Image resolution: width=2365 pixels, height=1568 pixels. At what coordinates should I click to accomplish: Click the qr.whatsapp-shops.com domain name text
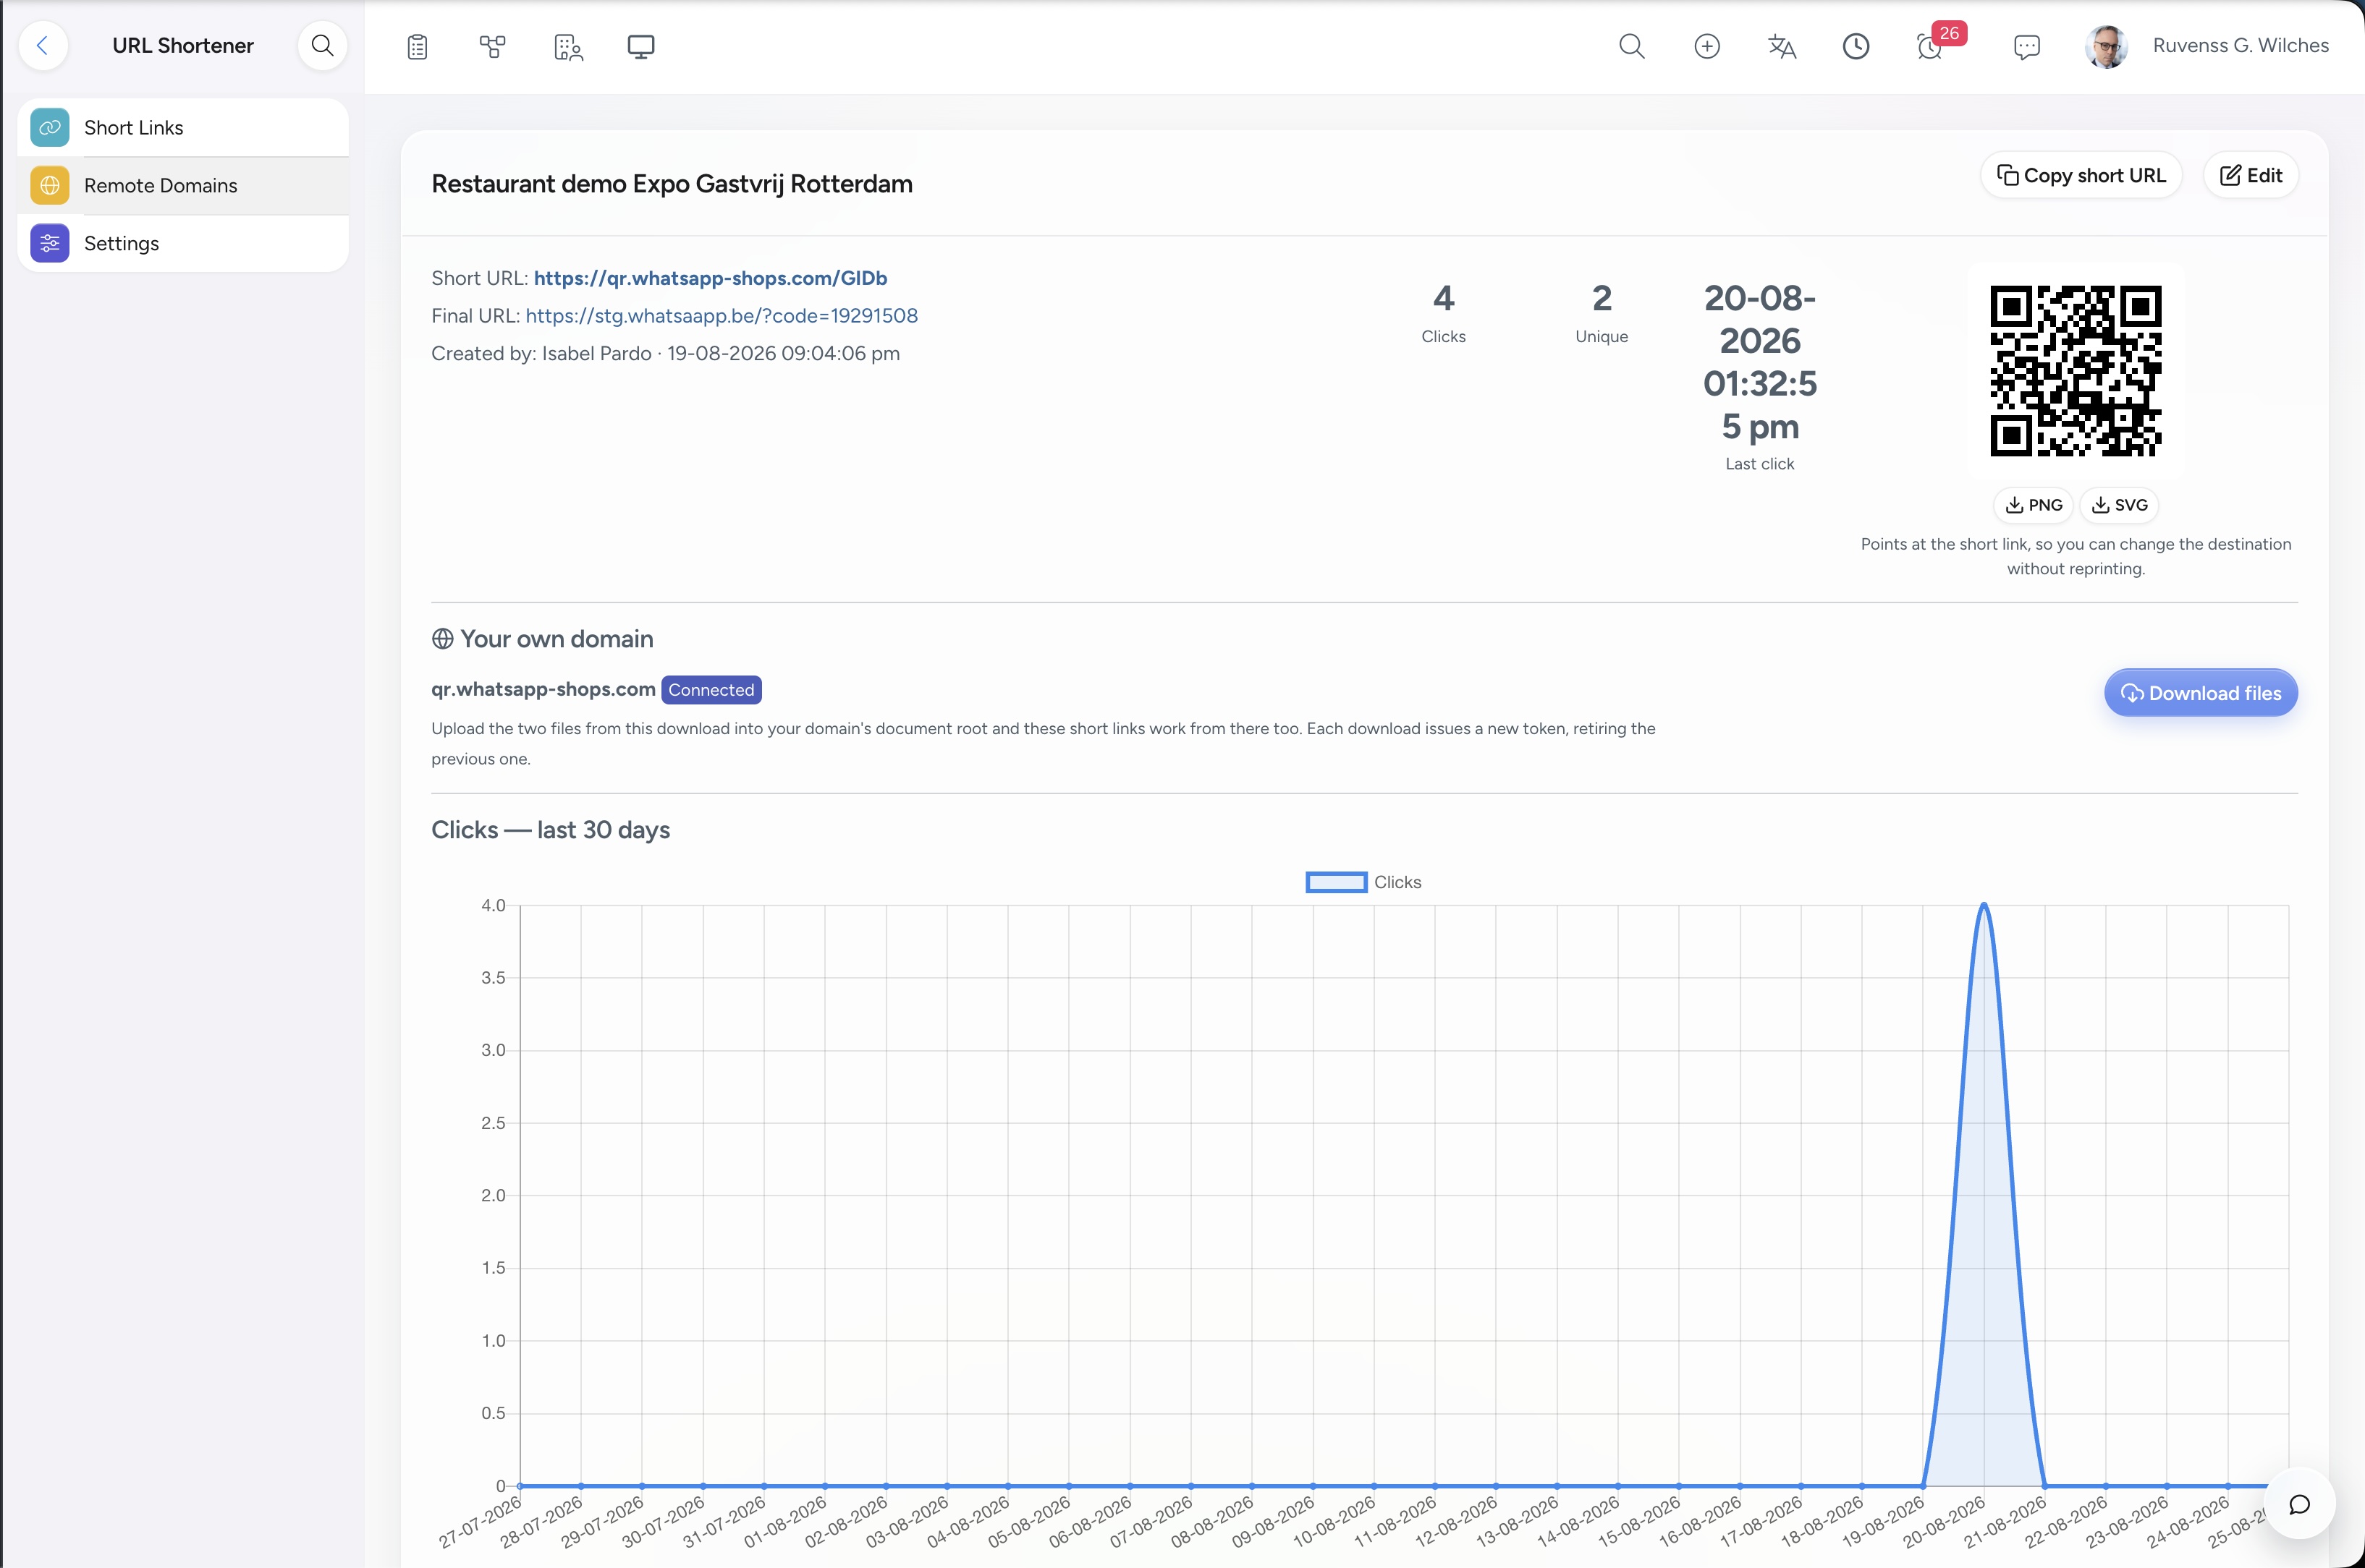[x=543, y=689]
